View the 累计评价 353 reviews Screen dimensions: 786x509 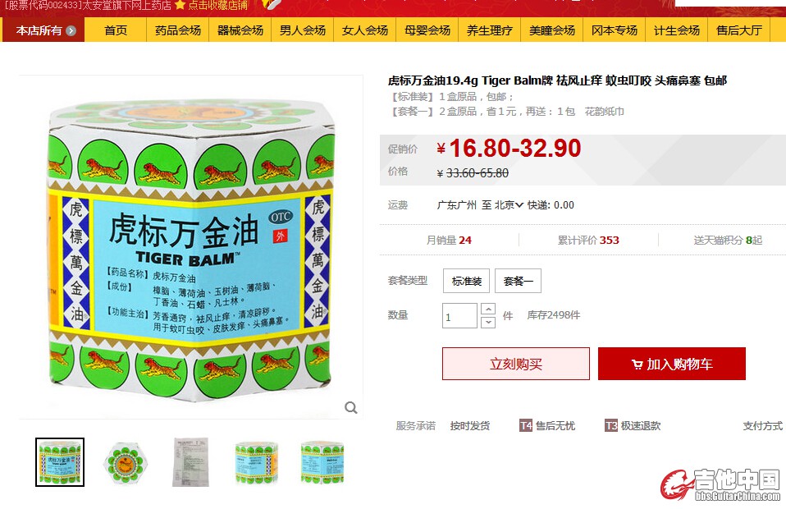click(588, 241)
